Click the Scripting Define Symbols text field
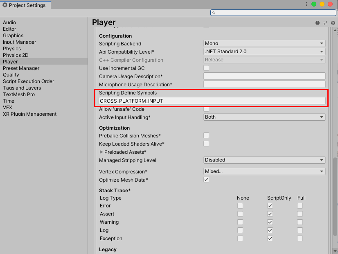Viewport: 338px width, 254px height. 212,101
